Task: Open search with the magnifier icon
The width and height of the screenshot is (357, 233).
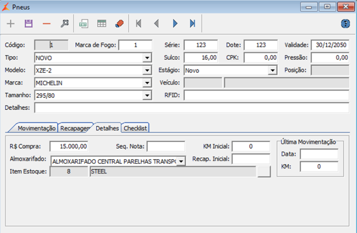Action: (x=65, y=23)
